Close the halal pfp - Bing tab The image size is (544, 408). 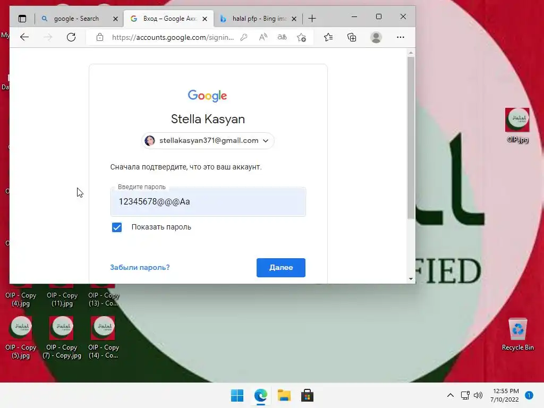[x=294, y=19]
